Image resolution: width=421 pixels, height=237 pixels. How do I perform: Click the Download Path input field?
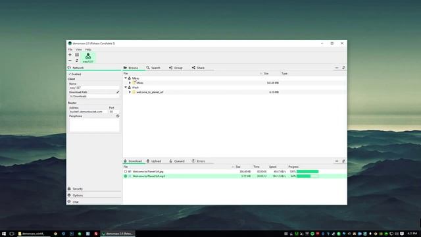coord(94,96)
